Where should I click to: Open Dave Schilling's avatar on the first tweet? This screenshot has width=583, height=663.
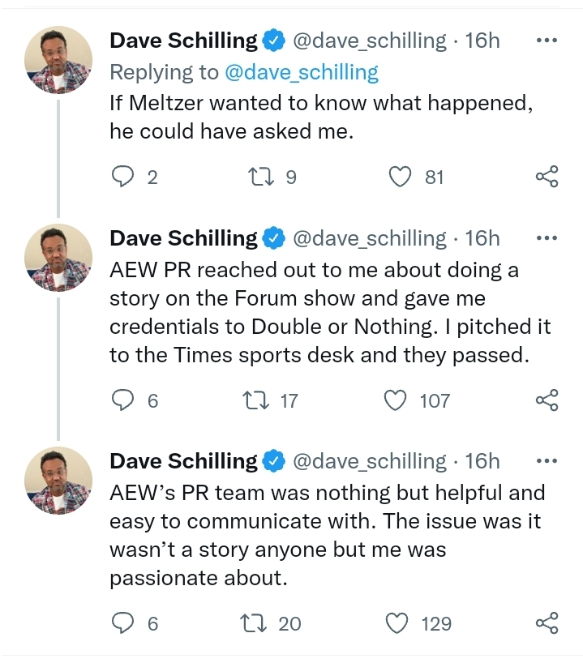[x=58, y=59]
